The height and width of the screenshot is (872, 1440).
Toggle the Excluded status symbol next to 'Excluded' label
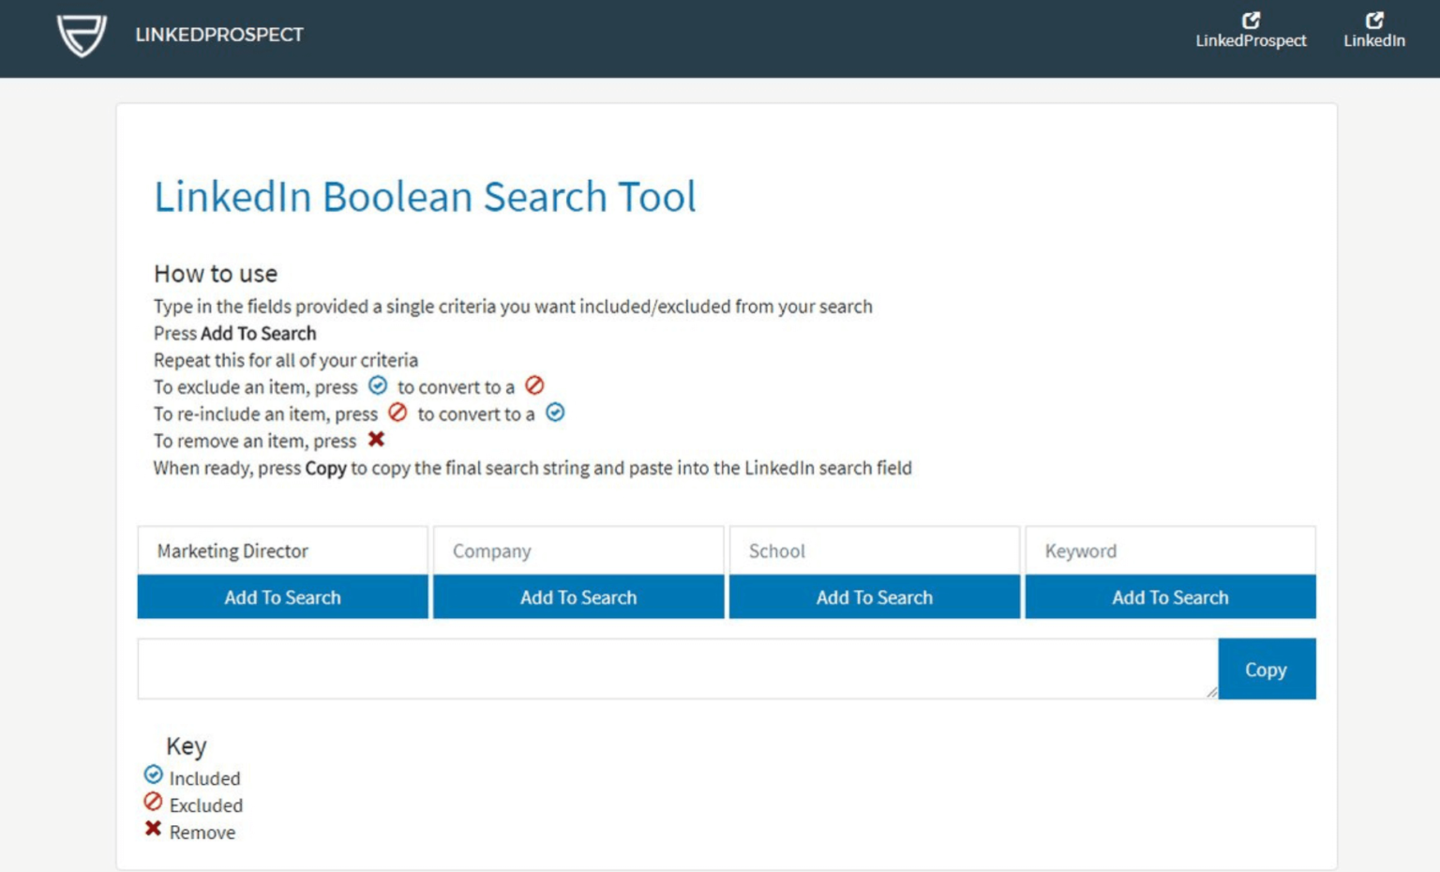(x=151, y=801)
